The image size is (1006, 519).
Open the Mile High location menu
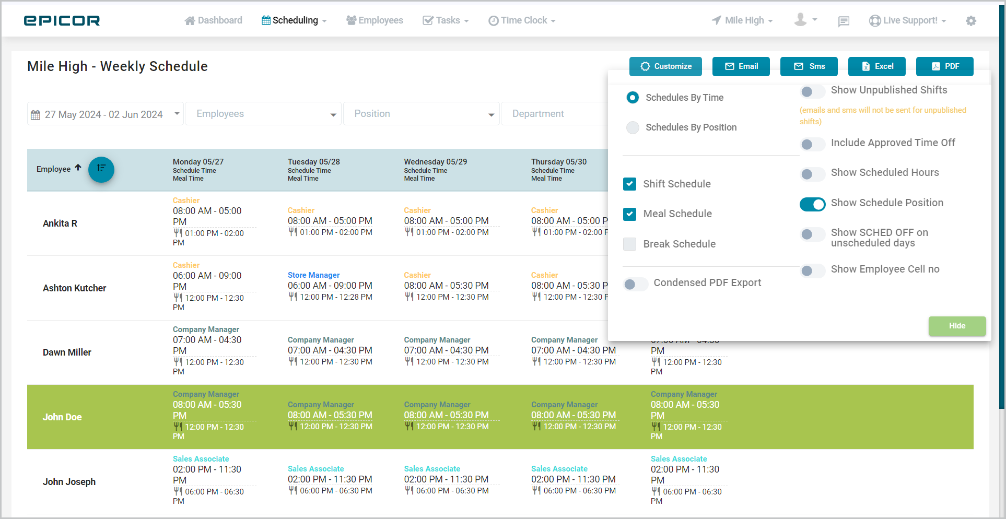point(742,20)
